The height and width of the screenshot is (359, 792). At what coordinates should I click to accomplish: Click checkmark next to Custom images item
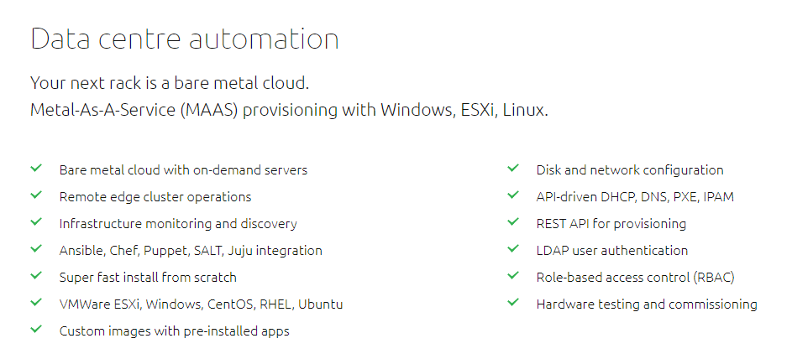36,330
